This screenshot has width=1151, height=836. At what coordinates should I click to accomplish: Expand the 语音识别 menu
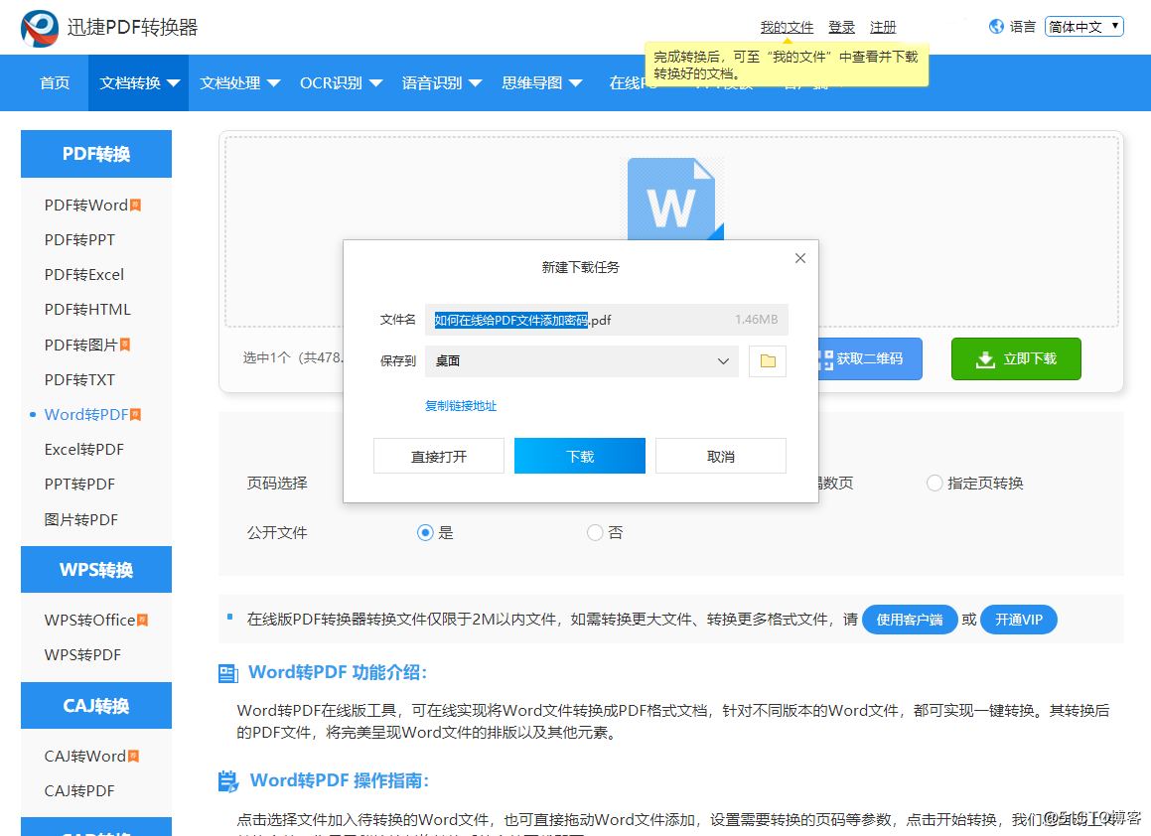coord(441,83)
